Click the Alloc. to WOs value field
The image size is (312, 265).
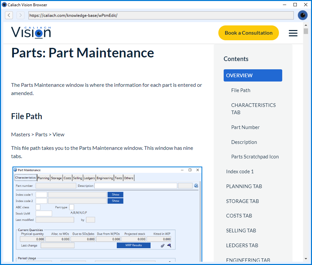[x=58, y=239]
